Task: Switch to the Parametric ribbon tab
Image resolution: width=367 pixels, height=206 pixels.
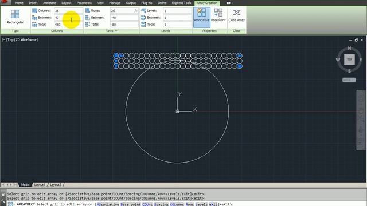Action: tap(84, 3)
